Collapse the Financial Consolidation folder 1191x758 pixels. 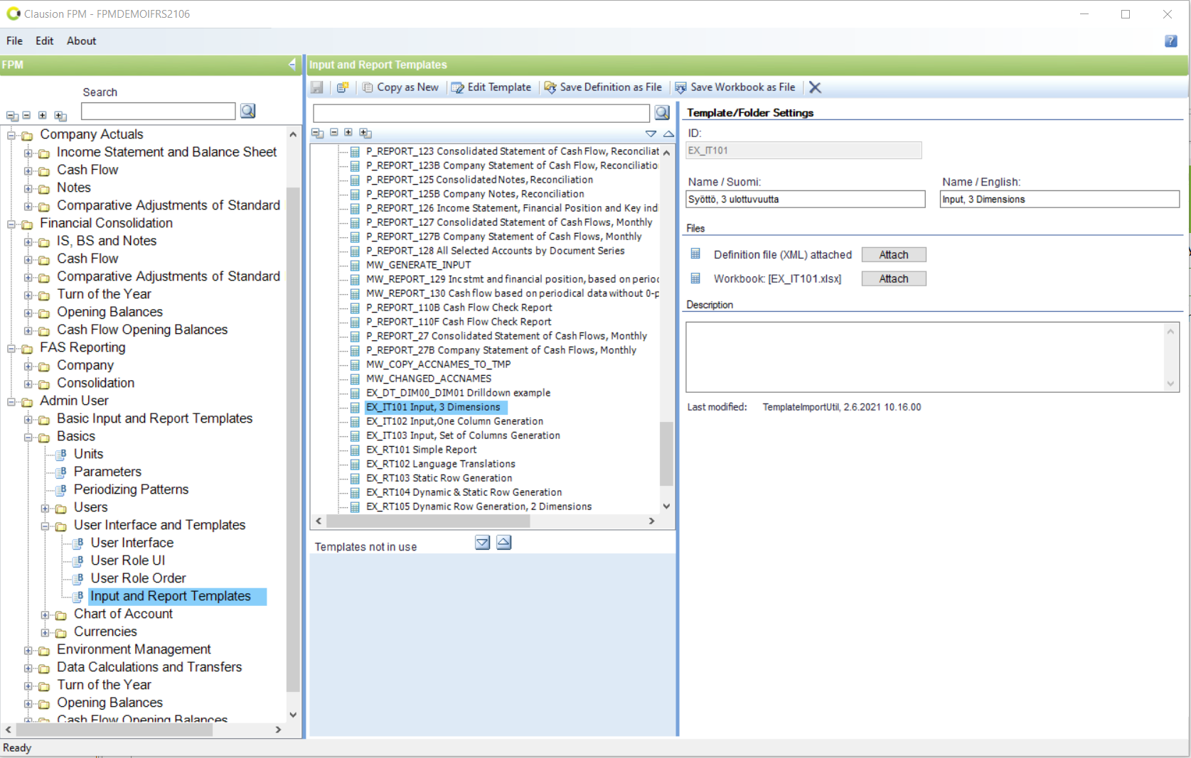click(11, 224)
